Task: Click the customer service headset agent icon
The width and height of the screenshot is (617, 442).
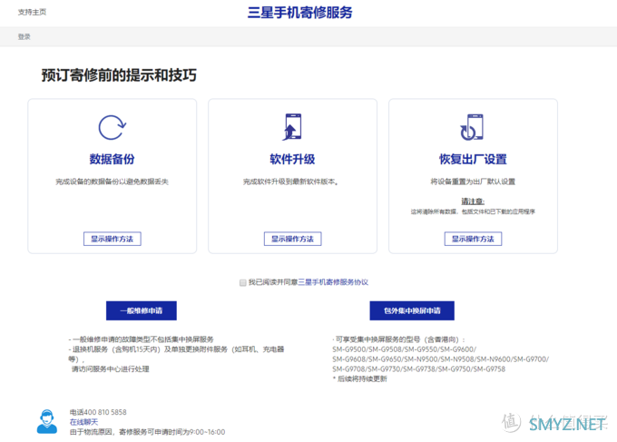Action: click(47, 421)
